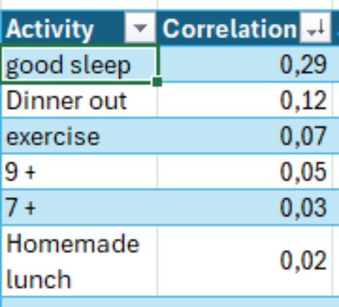Click the blank cell above the Activity header
Image resolution: width=339 pixels, height=307 pixels.
click(x=79, y=6)
